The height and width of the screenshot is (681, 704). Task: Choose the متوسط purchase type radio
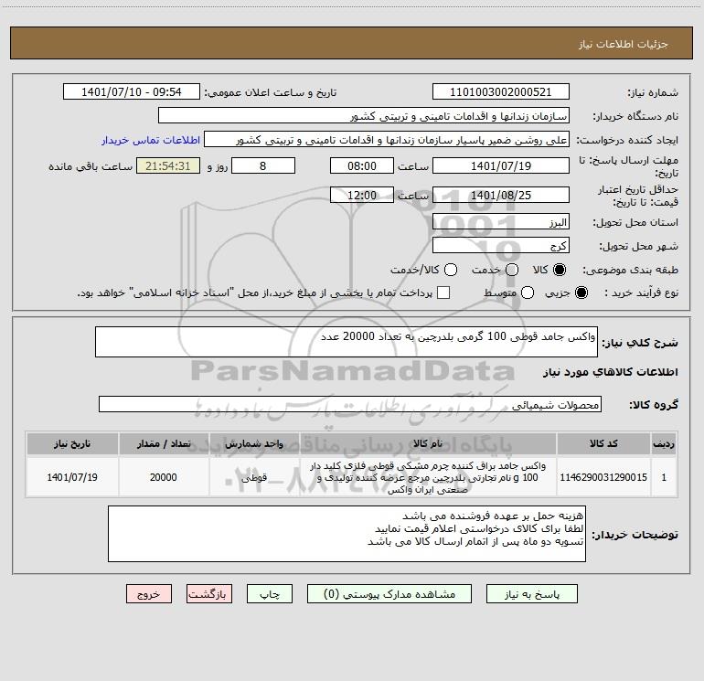click(528, 293)
